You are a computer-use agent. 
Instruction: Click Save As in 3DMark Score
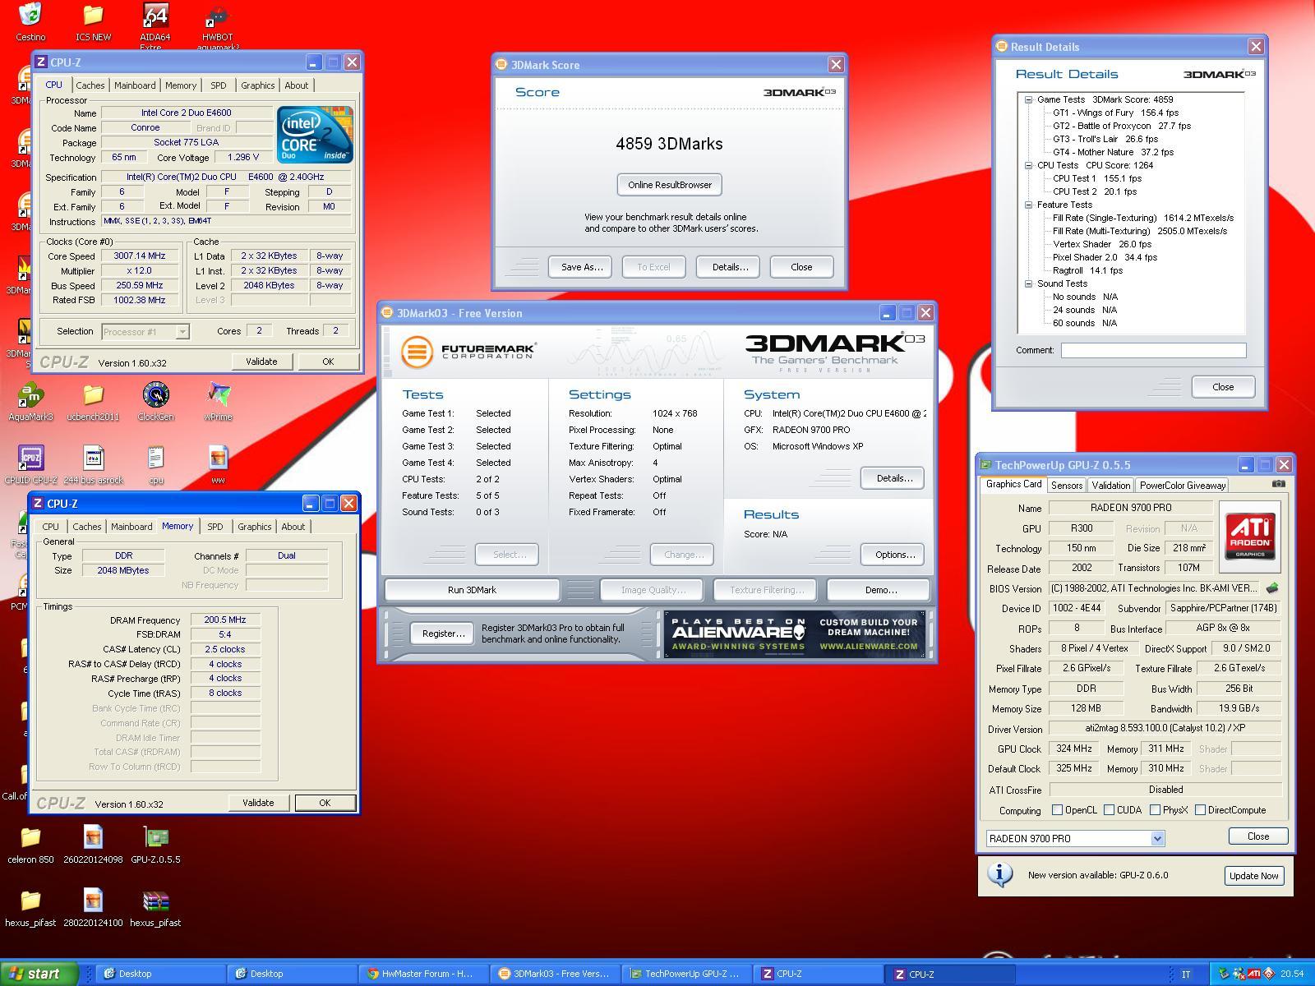click(582, 267)
